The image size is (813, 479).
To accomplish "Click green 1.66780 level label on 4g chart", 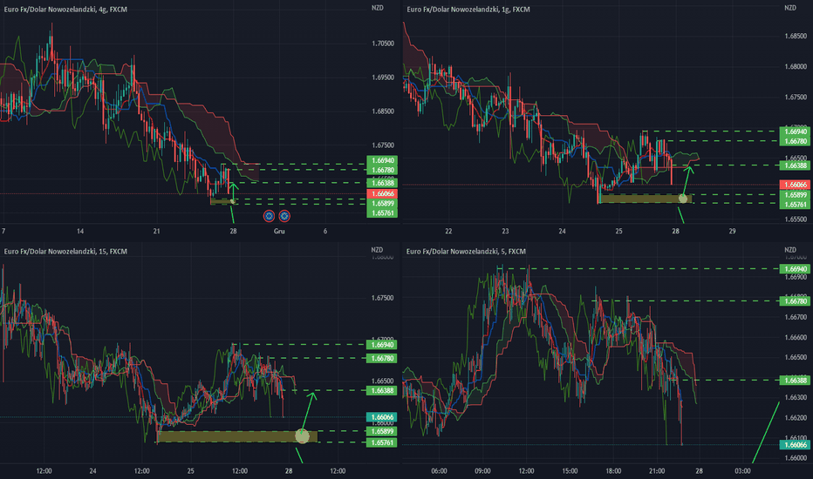I will pos(381,171).
